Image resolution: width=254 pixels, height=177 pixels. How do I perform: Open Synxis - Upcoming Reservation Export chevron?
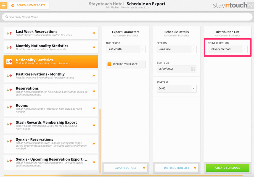point(94,162)
